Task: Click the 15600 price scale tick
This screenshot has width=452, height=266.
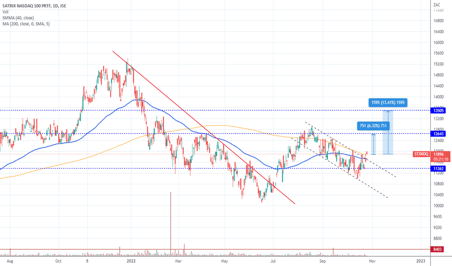Action: click(x=438, y=54)
